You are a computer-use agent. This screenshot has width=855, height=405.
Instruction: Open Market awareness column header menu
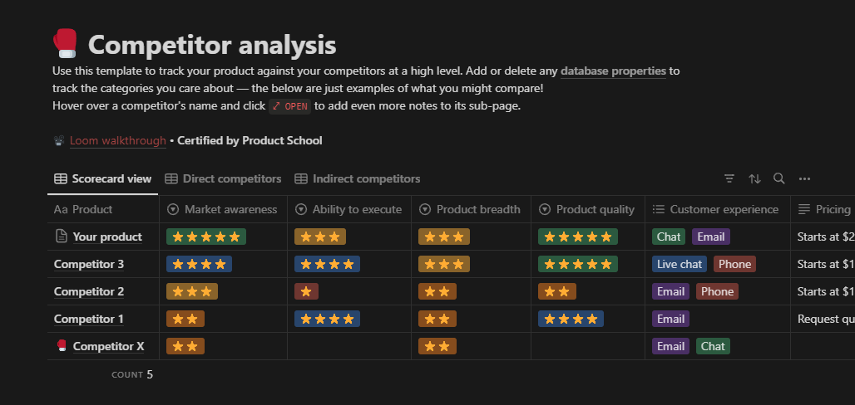pos(222,209)
